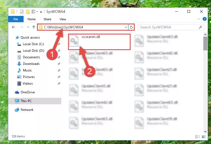Switch to Details view icon in status bar
The height and width of the screenshot is (144, 211).
197,137
